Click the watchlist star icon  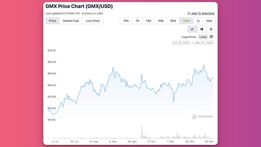click(189, 13)
